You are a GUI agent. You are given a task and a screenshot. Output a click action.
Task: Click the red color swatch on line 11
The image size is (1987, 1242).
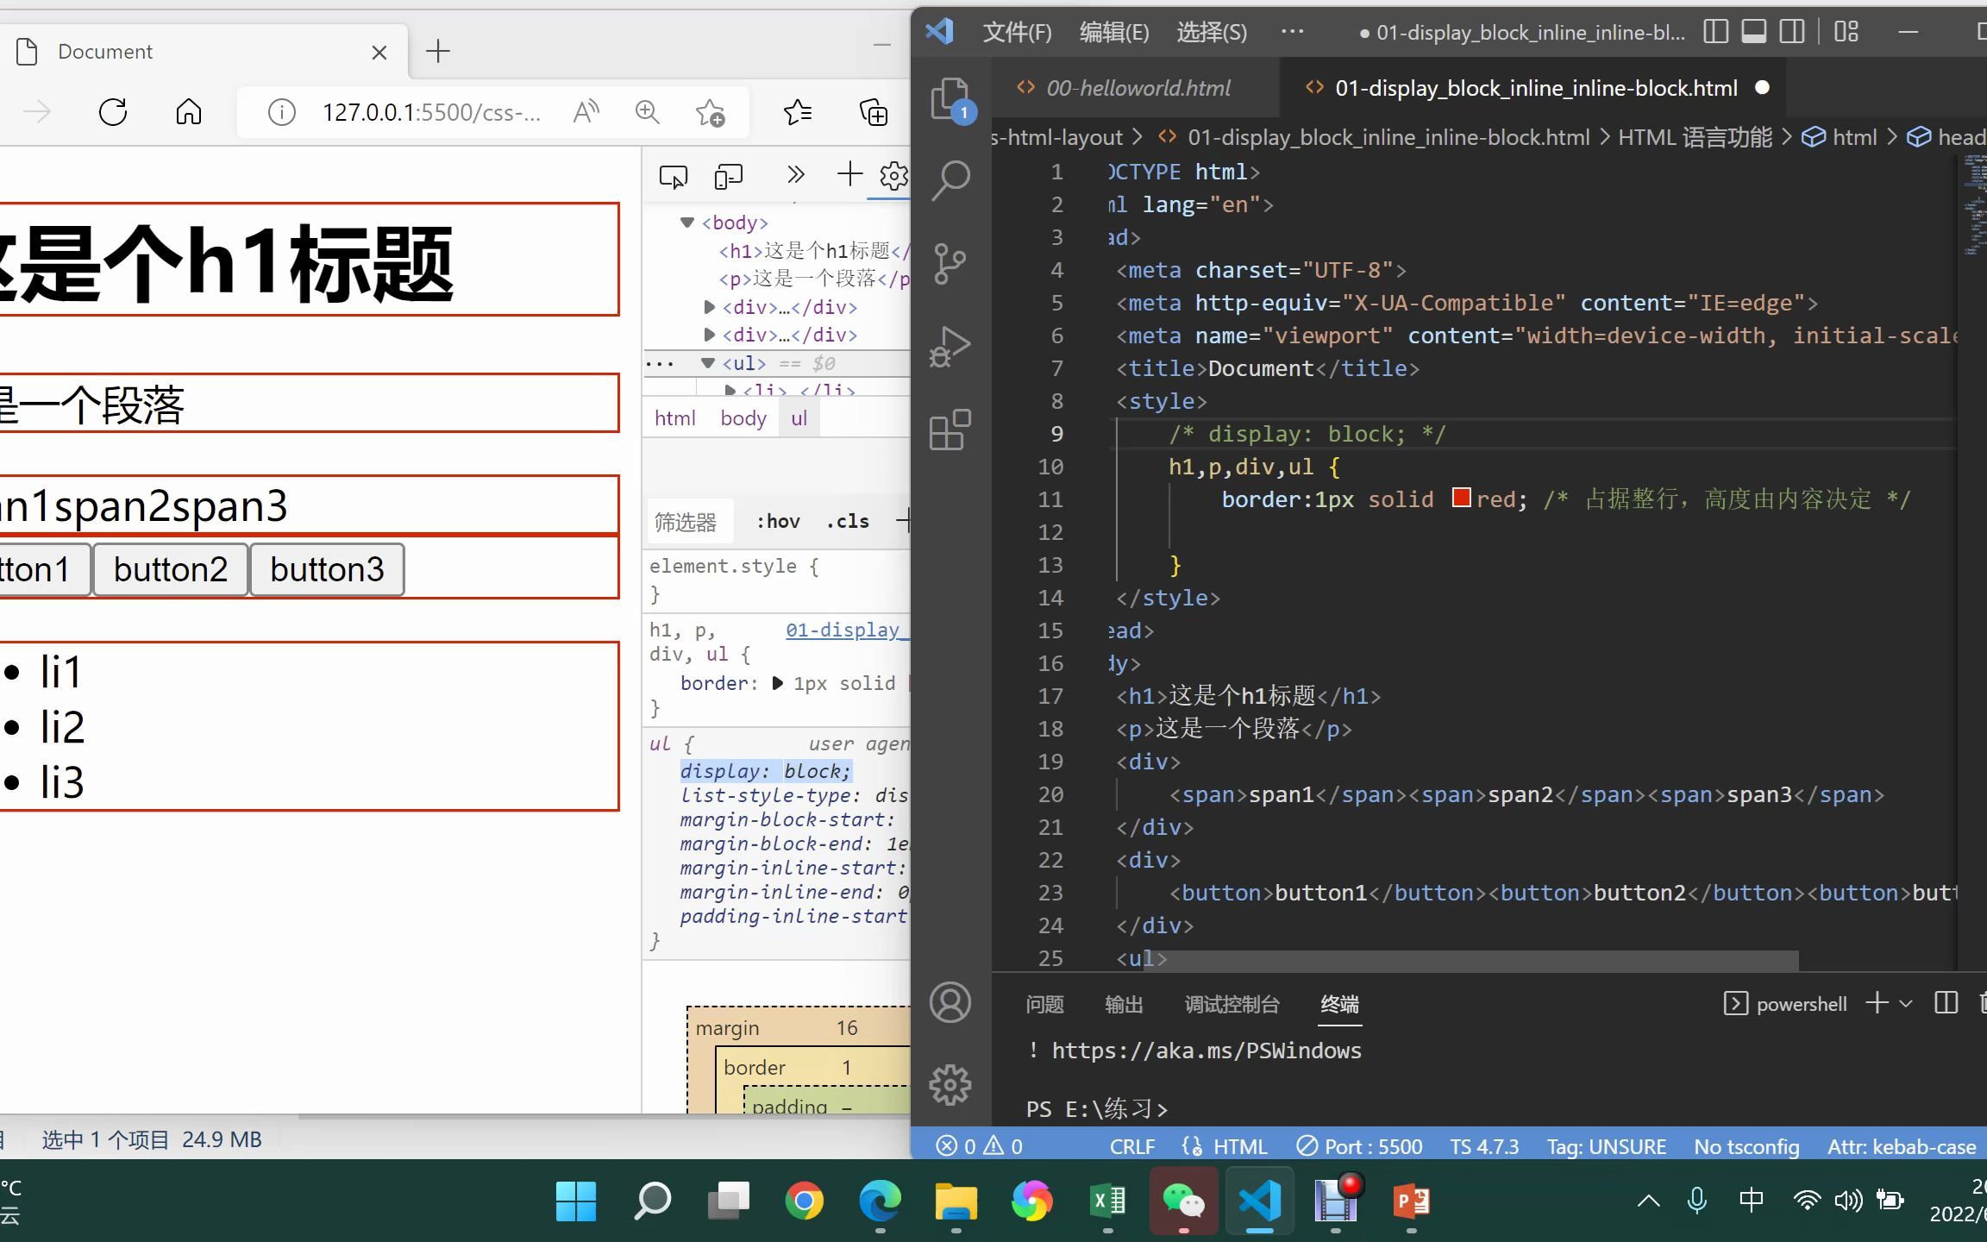(x=1461, y=497)
